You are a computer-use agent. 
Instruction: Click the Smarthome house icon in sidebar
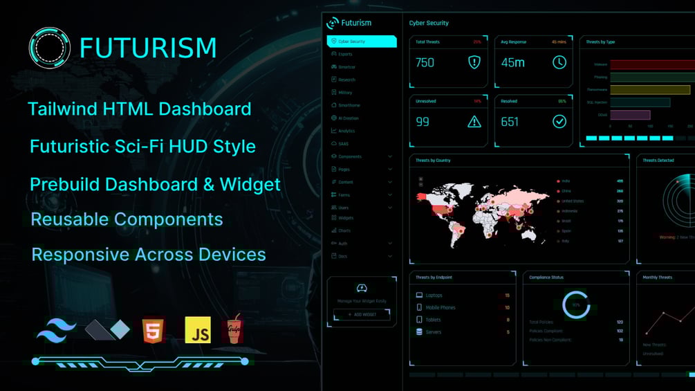click(x=334, y=105)
